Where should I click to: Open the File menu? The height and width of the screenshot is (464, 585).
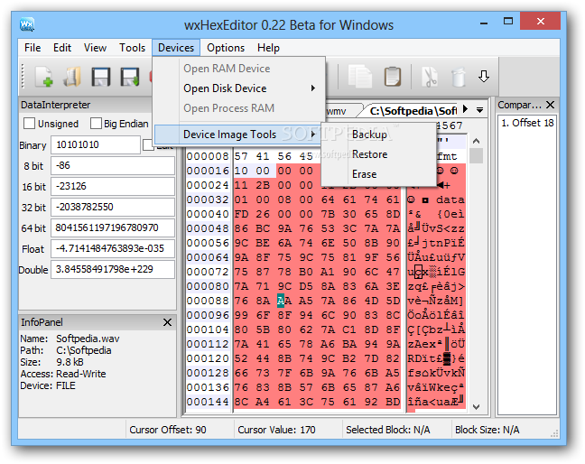coord(32,48)
